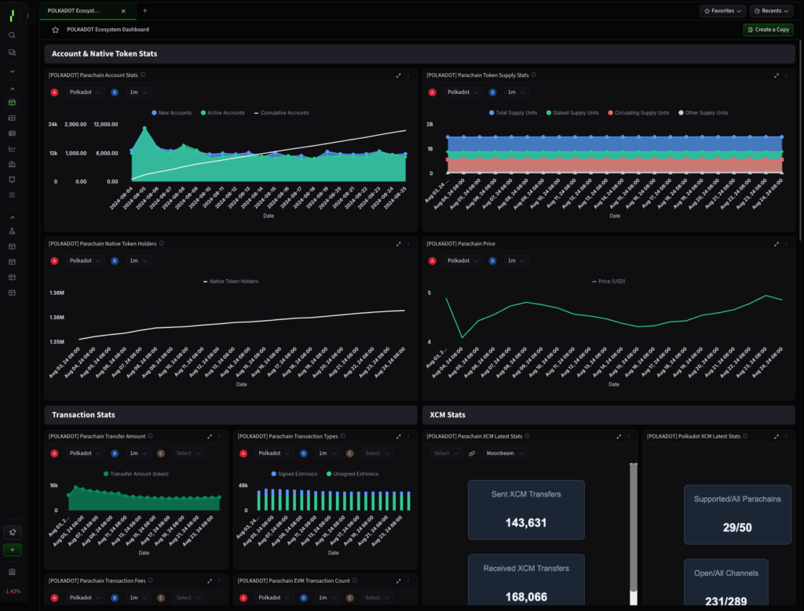Open the chat messages icon in sidebar
The width and height of the screenshot is (804, 611).
[12, 53]
